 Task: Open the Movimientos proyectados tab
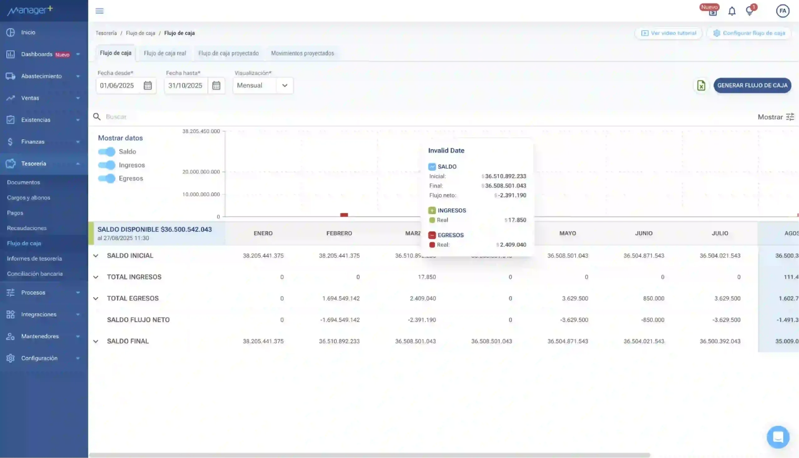tap(302, 53)
